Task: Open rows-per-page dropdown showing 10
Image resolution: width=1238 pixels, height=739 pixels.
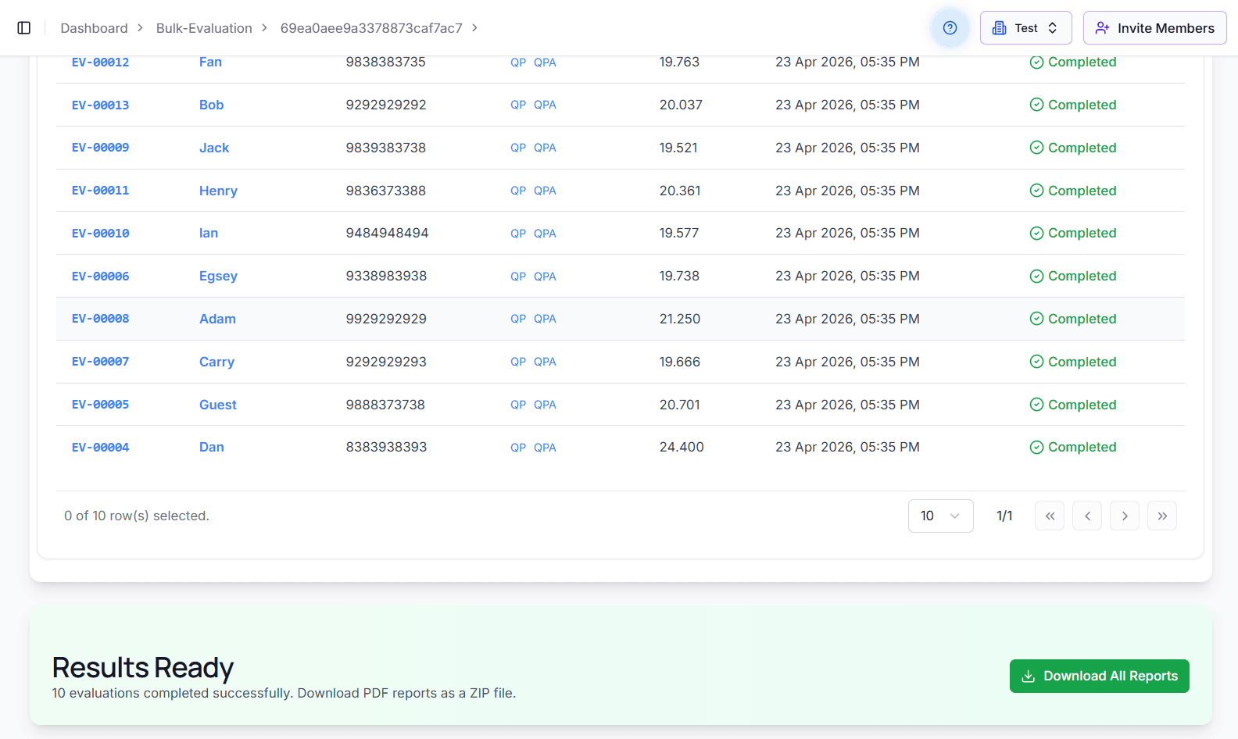Action: point(940,516)
